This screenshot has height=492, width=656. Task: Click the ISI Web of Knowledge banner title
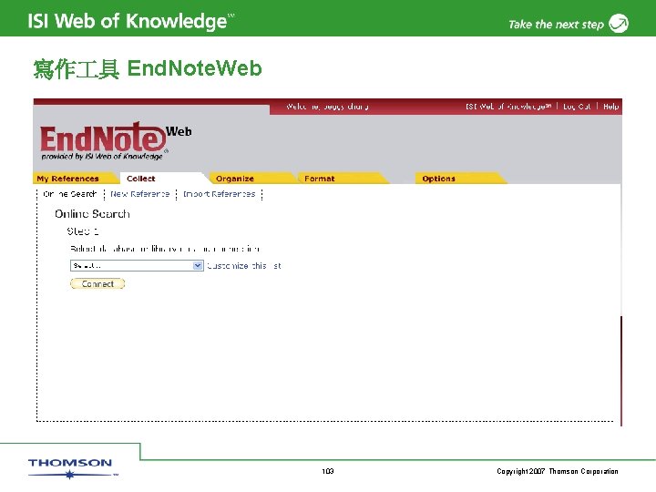tap(130, 21)
